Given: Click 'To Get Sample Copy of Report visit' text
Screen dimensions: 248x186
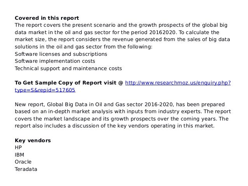Looking at the screenshot, I should (x=65, y=83).
